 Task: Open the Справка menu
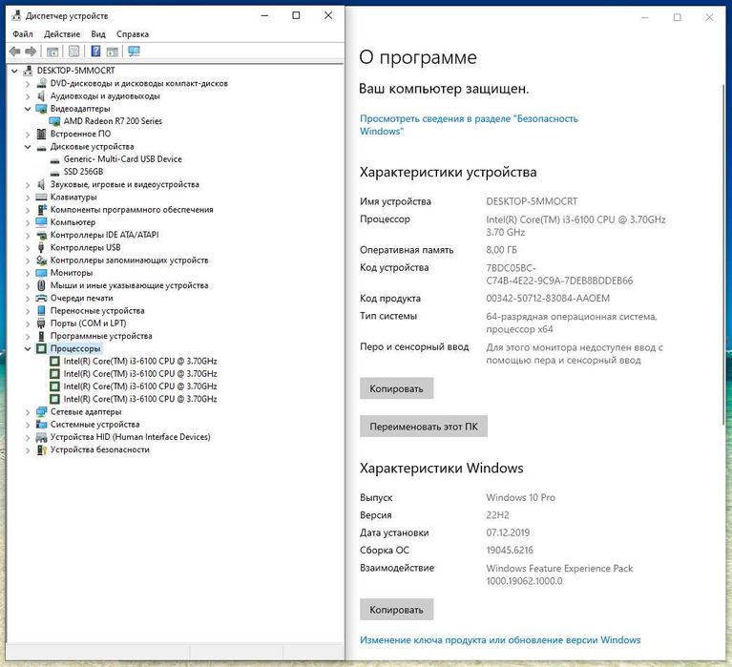pos(133,34)
